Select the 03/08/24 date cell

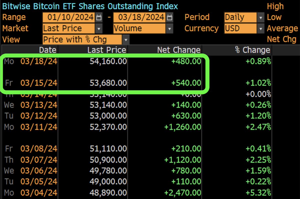pos(39,149)
